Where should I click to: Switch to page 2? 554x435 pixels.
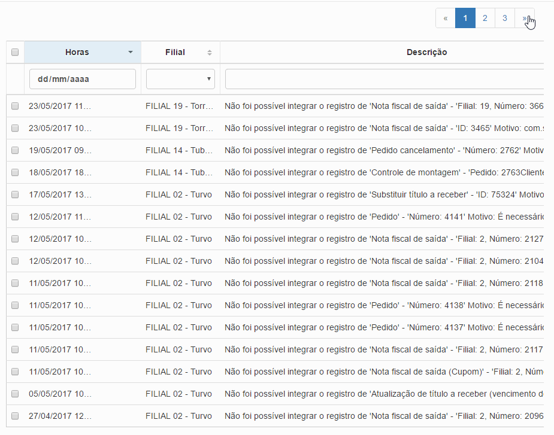click(x=485, y=18)
